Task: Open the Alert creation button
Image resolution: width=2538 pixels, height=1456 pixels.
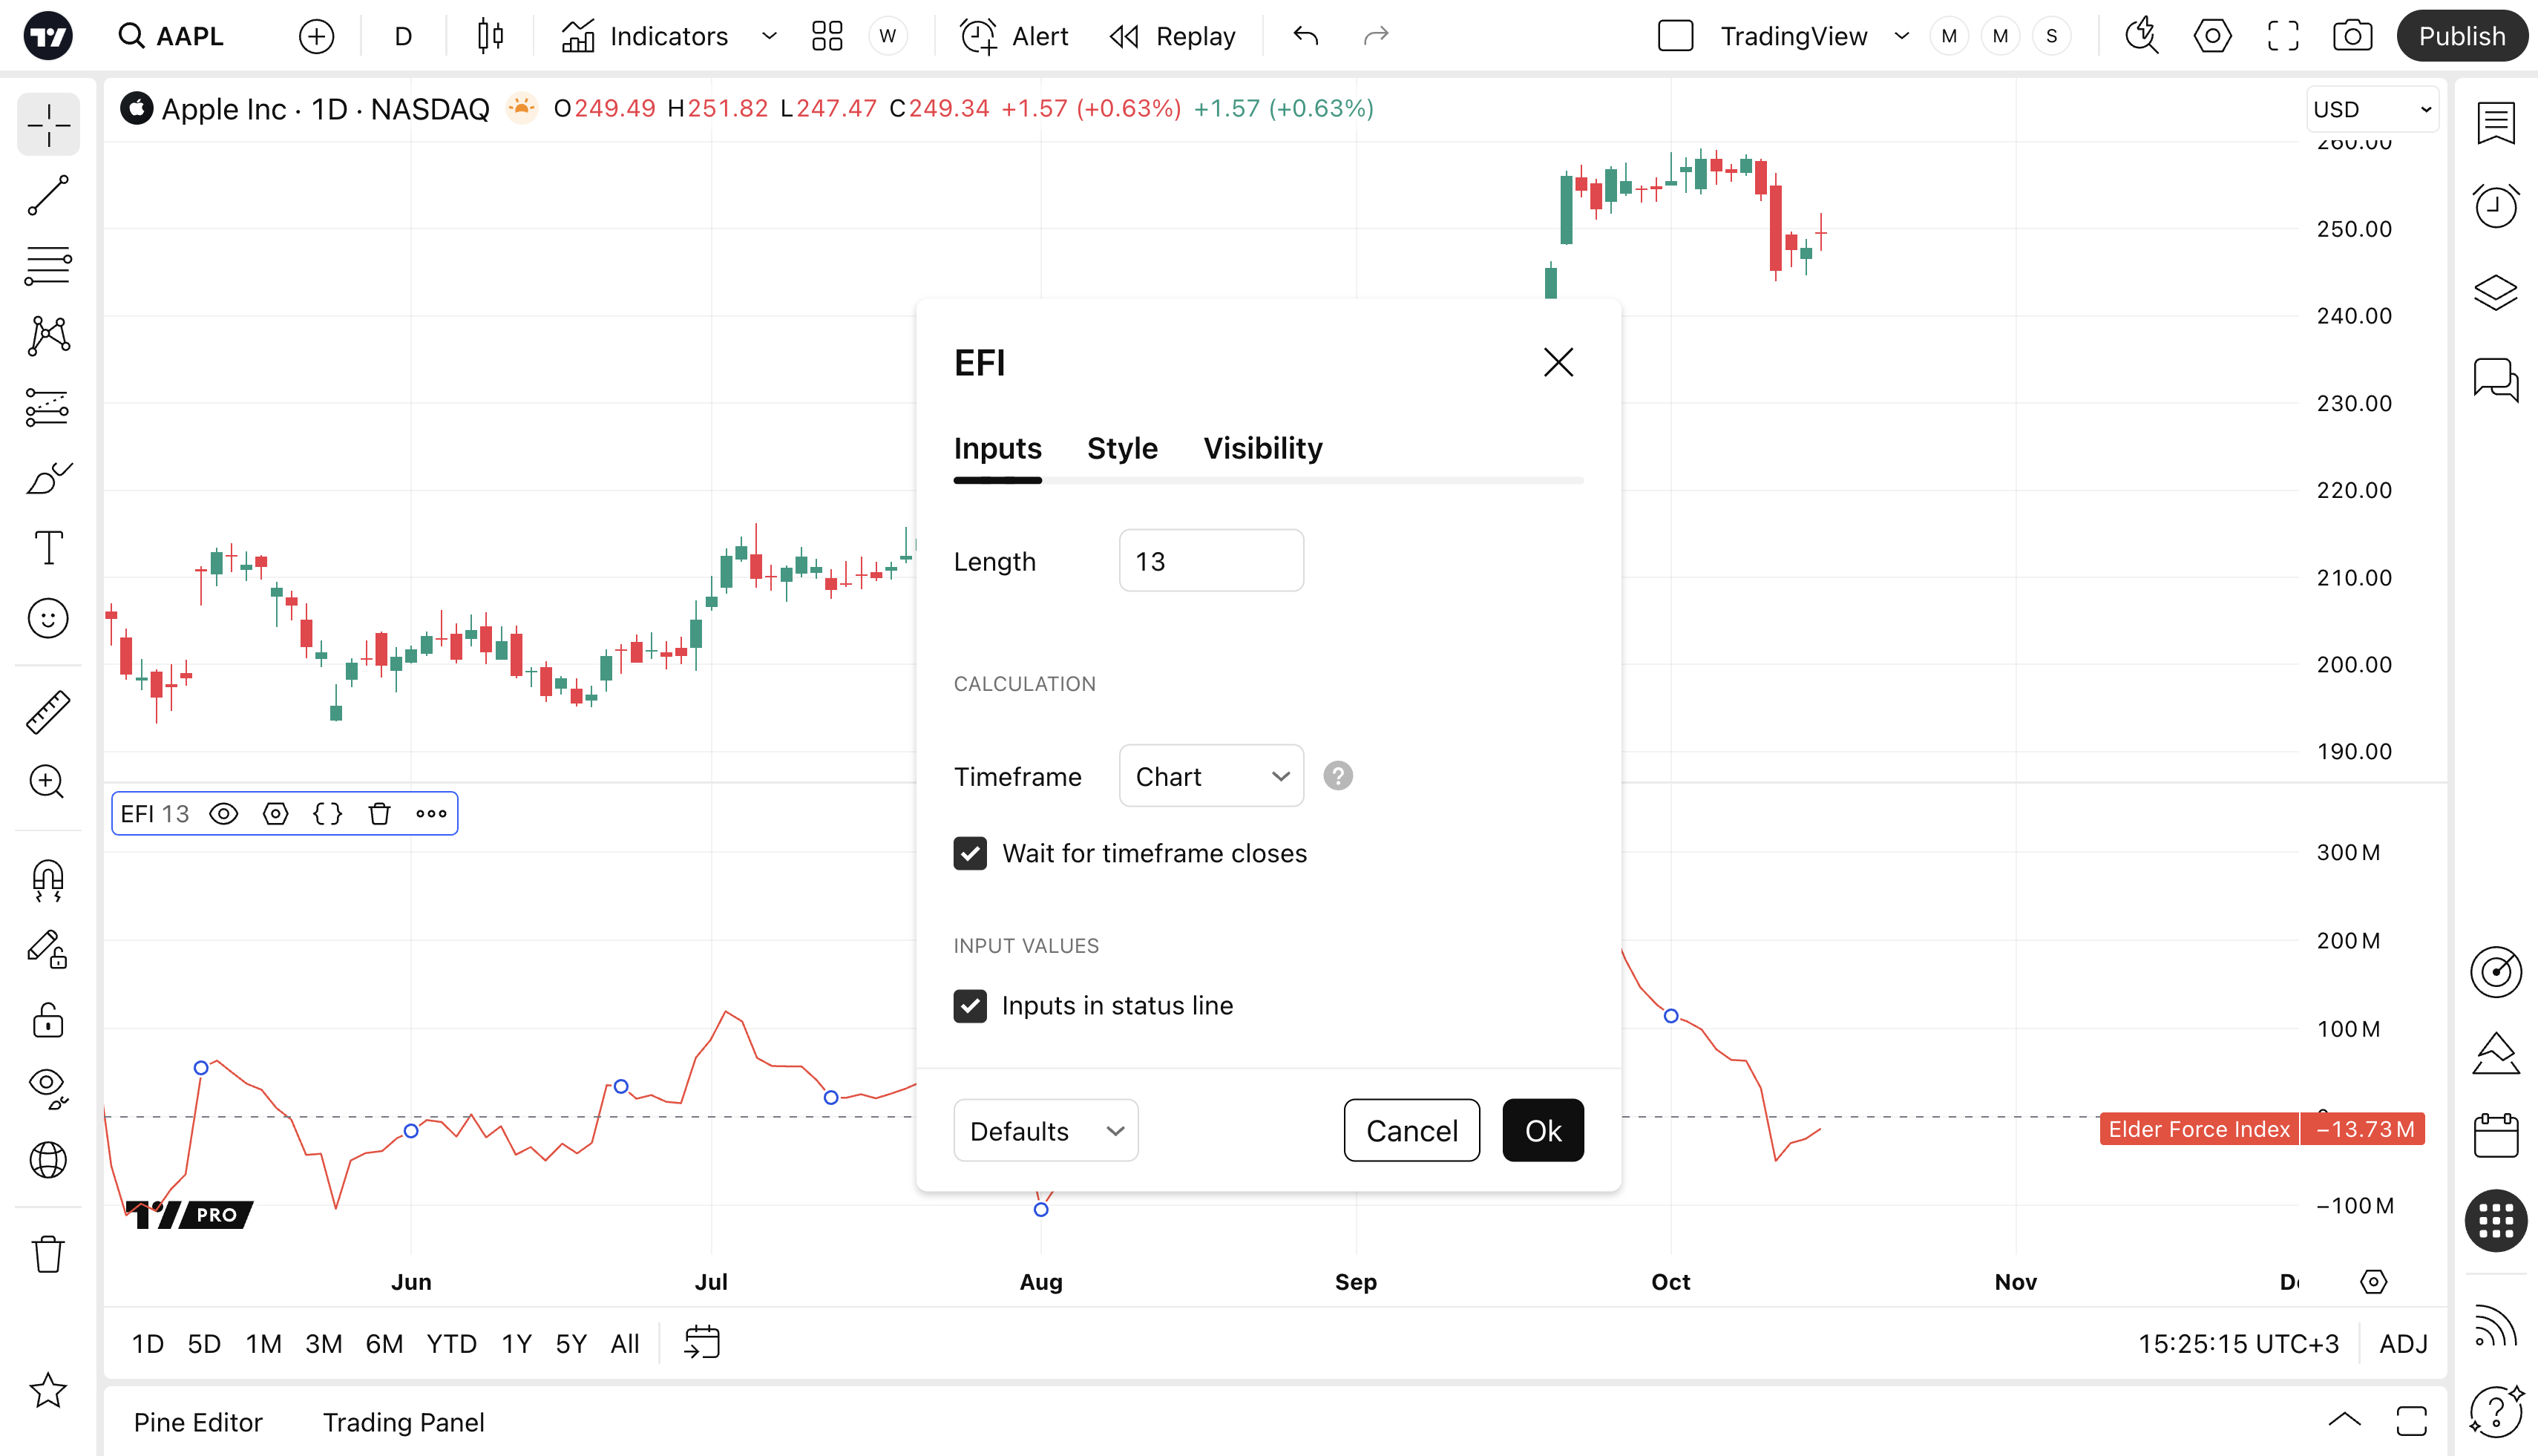Action: (1014, 37)
